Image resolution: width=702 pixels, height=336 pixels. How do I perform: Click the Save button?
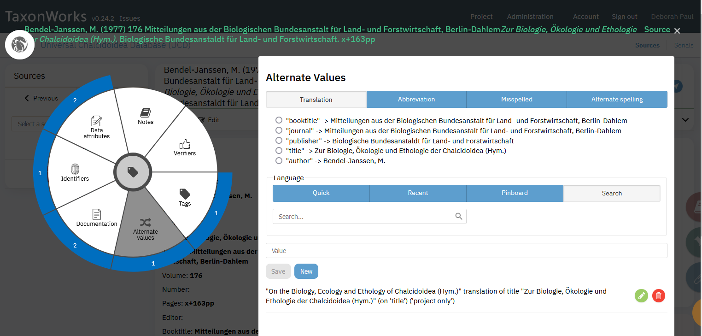[278, 271]
